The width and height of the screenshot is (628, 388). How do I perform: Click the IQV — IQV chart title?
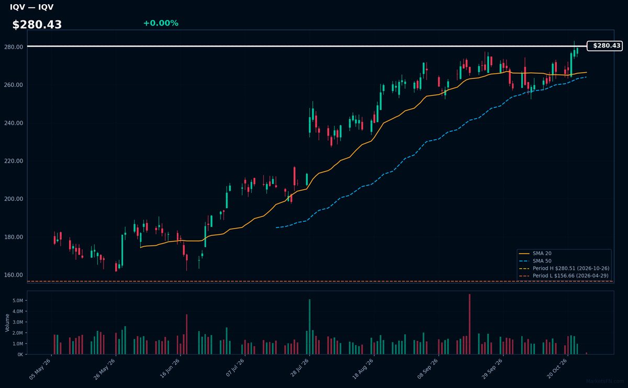pyautogui.click(x=31, y=7)
